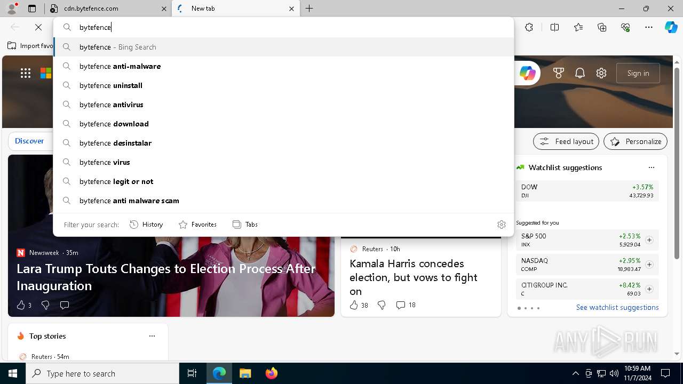
Task: Open Task View on the taskbar
Action: pos(192,373)
